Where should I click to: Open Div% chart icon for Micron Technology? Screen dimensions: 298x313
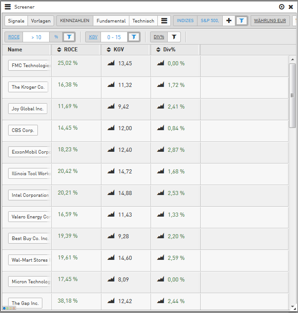(x=160, y=279)
